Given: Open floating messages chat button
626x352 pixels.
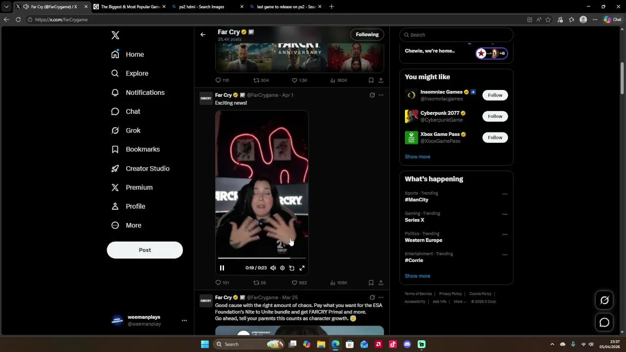Looking at the screenshot, I should 604,322.
